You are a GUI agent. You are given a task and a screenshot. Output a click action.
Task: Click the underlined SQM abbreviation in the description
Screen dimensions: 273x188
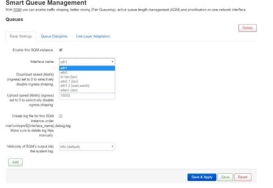(x=15, y=9)
